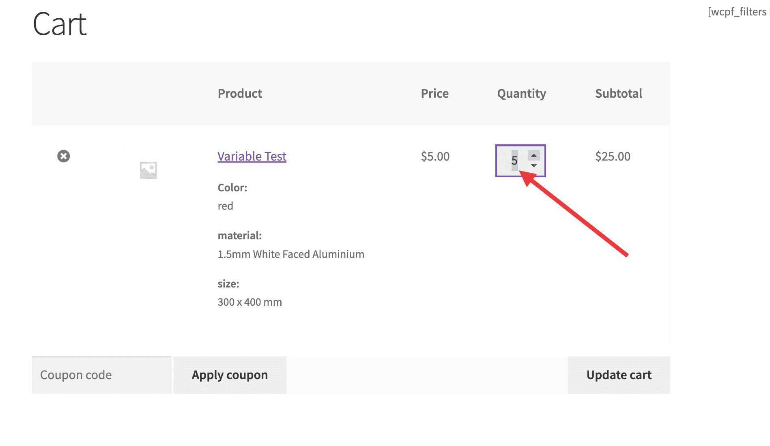The width and height of the screenshot is (770, 446).
Task: Select the Subtotal column header
Action: (619, 93)
